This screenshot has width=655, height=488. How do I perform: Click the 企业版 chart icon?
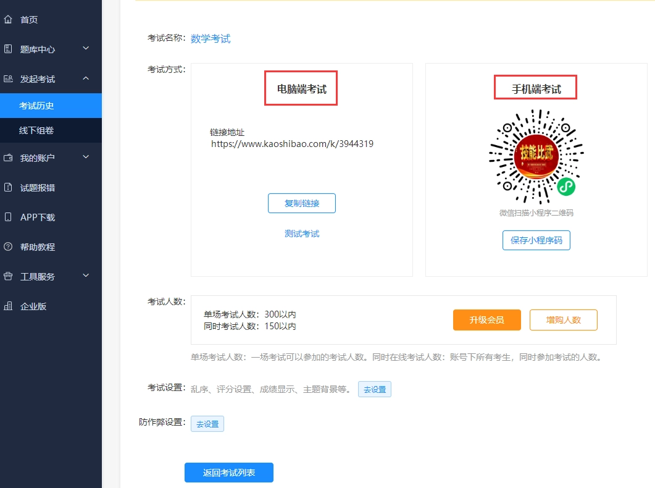8,306
